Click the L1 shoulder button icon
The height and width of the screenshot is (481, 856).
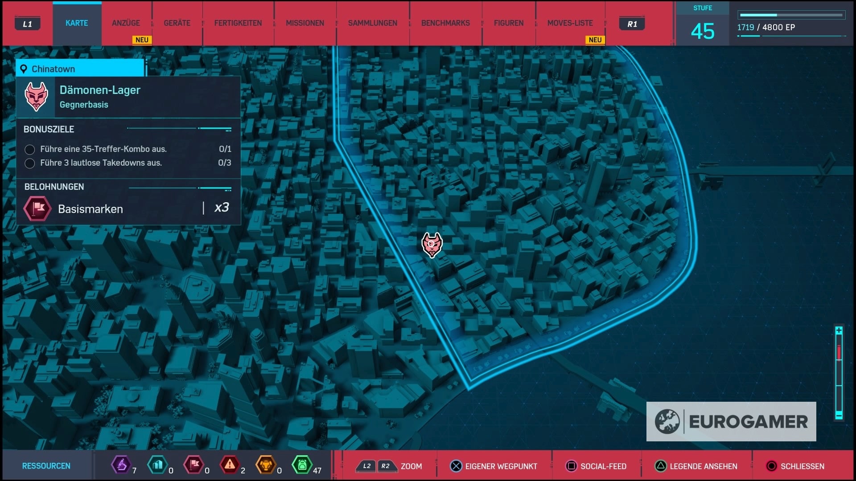[28, 24]
